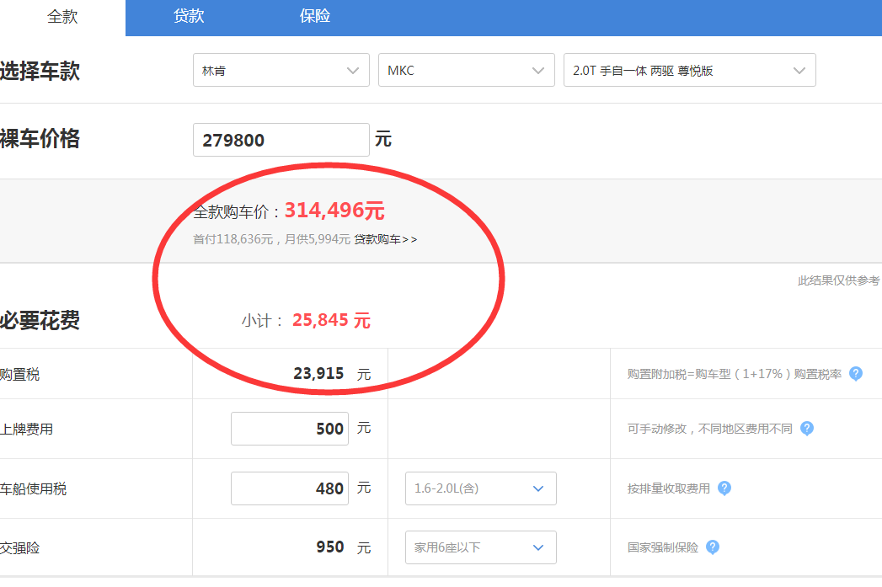Follow the 贷款购车>> link

point(386,239)
